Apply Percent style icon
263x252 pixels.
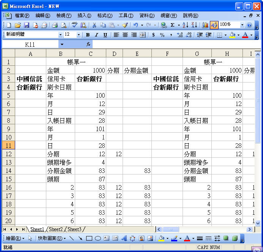click(x=162, y=35)
